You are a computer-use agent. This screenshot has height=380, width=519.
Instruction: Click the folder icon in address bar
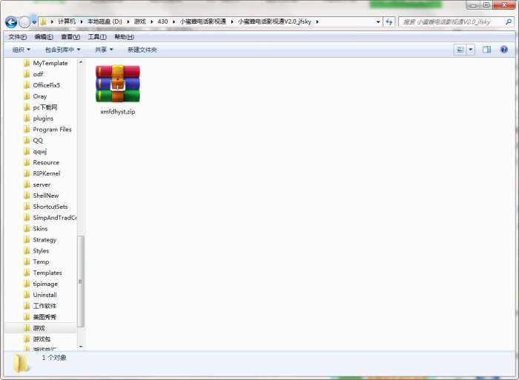(43, 21)
